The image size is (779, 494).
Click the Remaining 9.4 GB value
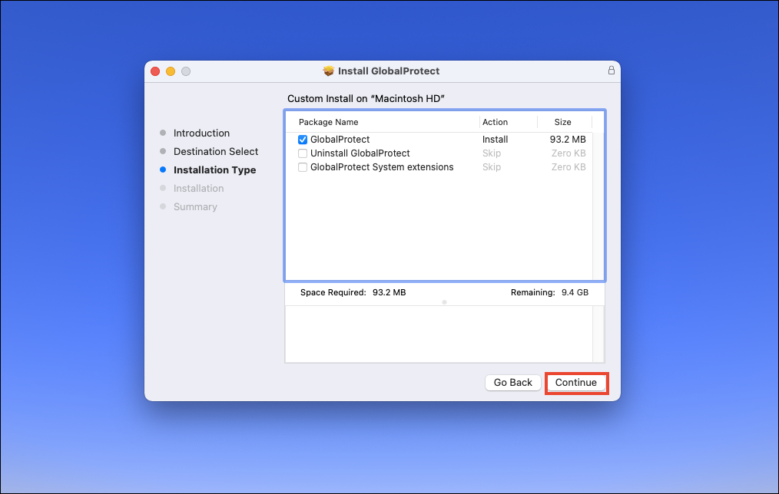[575, 292]
